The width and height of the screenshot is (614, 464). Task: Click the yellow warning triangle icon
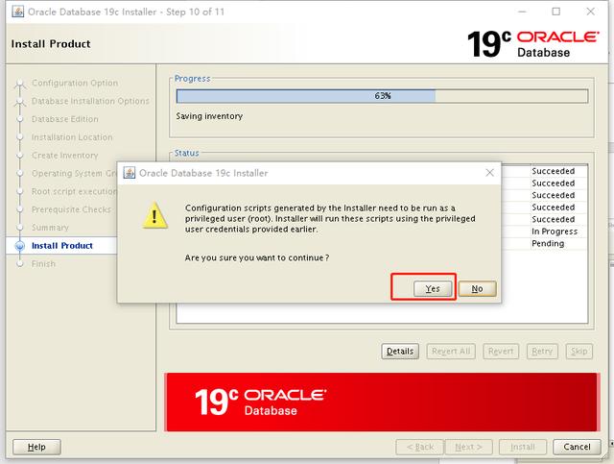(x=155, y=215)
